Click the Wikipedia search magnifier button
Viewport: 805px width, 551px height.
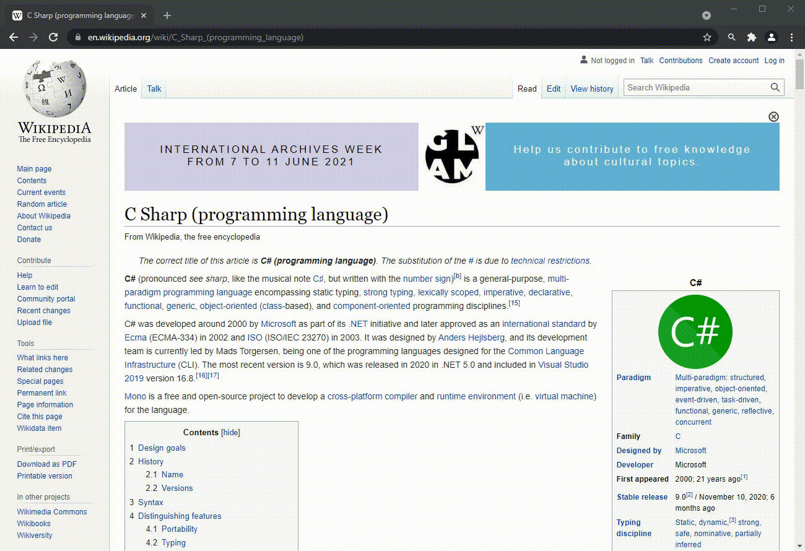click(775, 87)
